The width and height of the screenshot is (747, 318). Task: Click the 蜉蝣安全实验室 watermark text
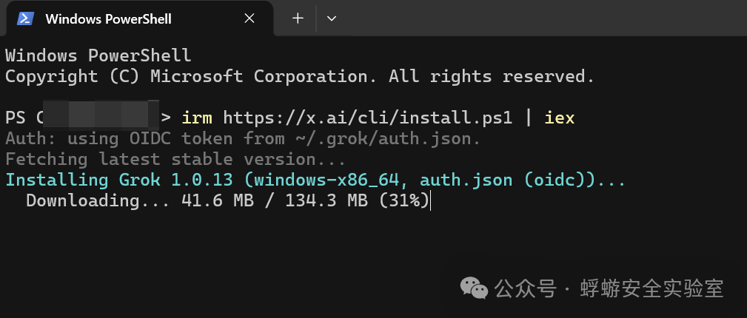[x=651, y=288]
